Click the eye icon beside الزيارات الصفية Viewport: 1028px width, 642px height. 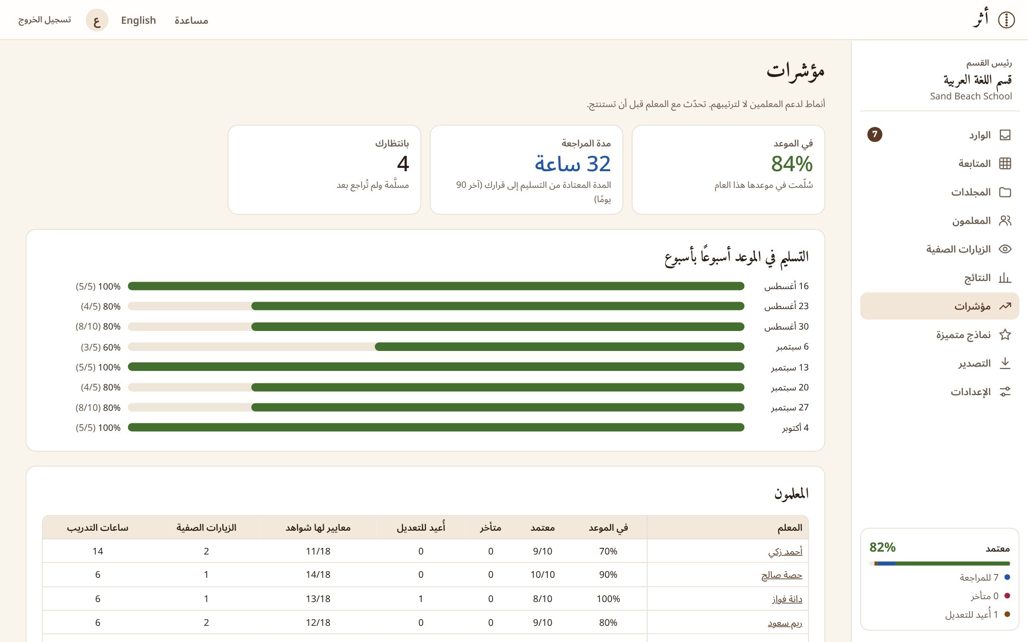pos(1005,249)
